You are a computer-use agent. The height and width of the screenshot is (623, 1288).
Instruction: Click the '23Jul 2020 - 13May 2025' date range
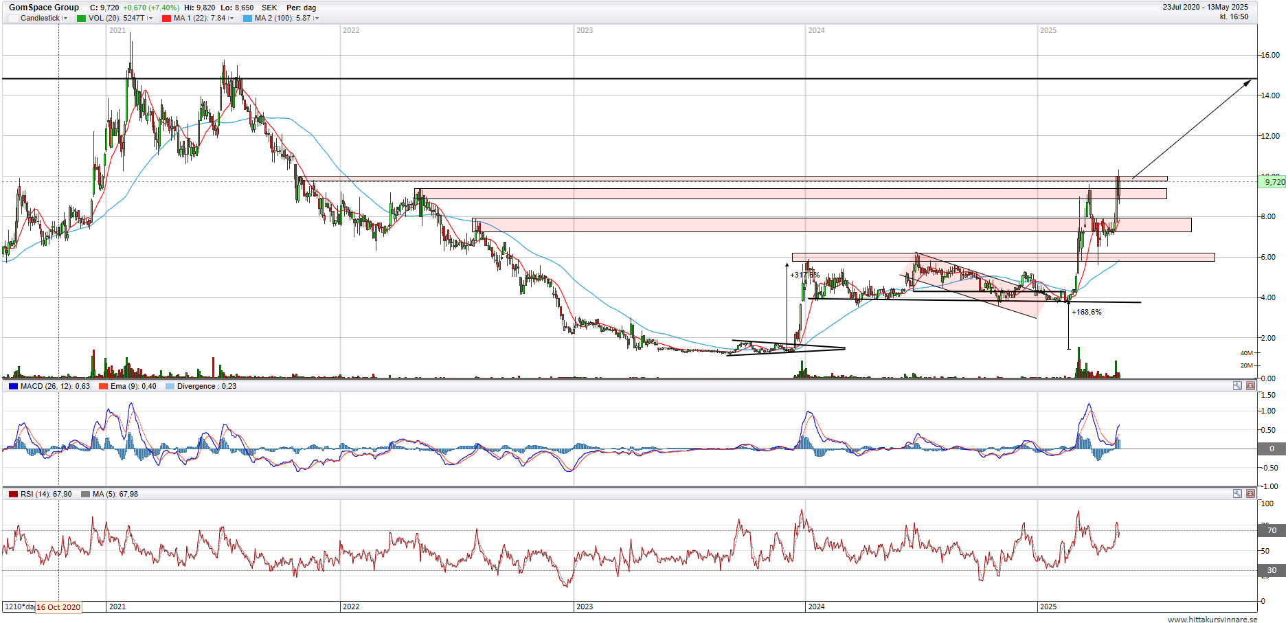(1206, 7)
